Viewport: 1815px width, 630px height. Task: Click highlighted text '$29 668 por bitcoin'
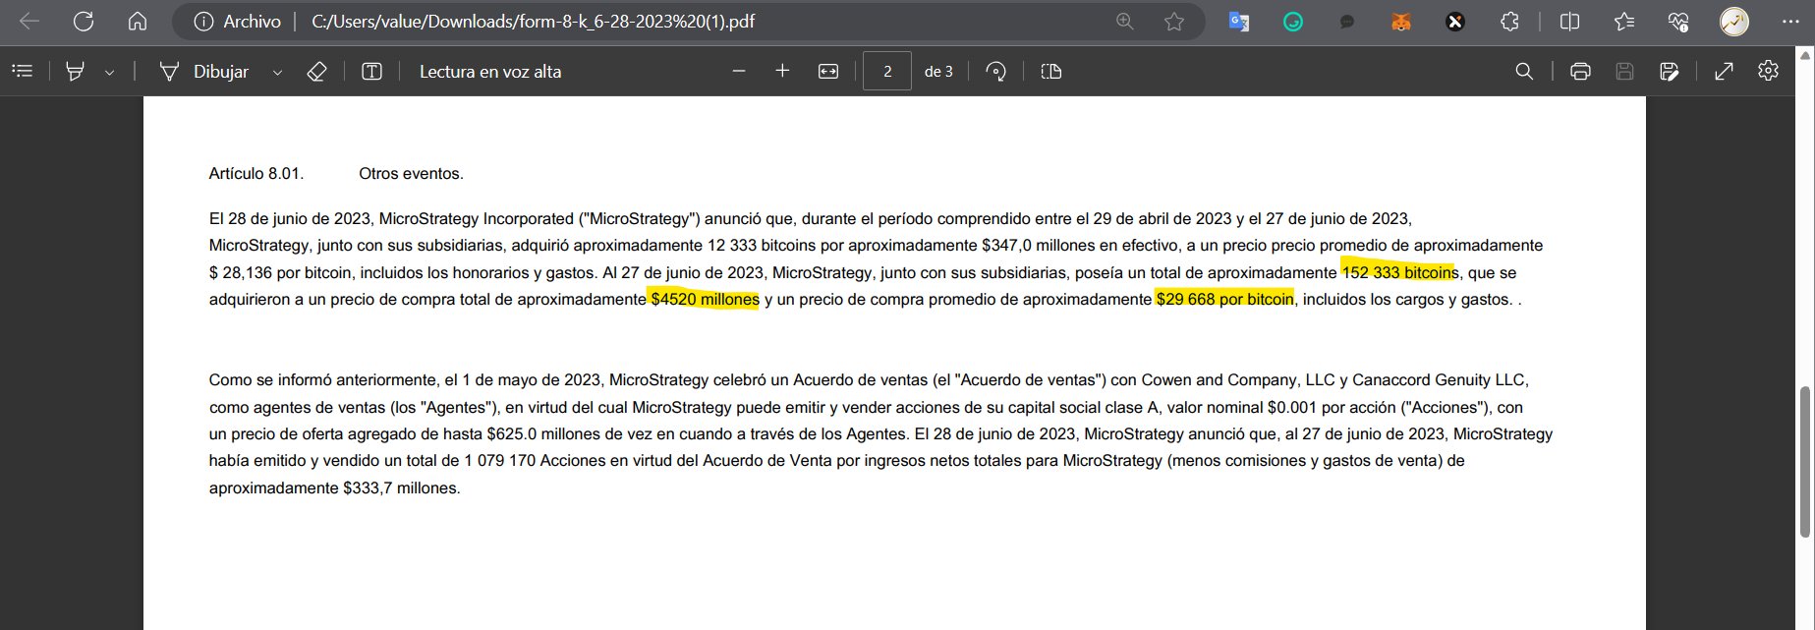[1224, 299]
